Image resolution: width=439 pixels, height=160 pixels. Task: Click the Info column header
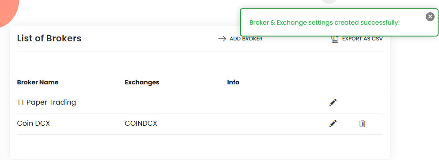233,83
